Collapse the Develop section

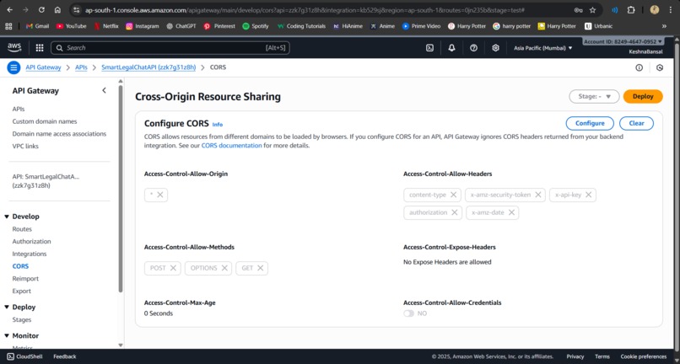(x=7, y=217)
